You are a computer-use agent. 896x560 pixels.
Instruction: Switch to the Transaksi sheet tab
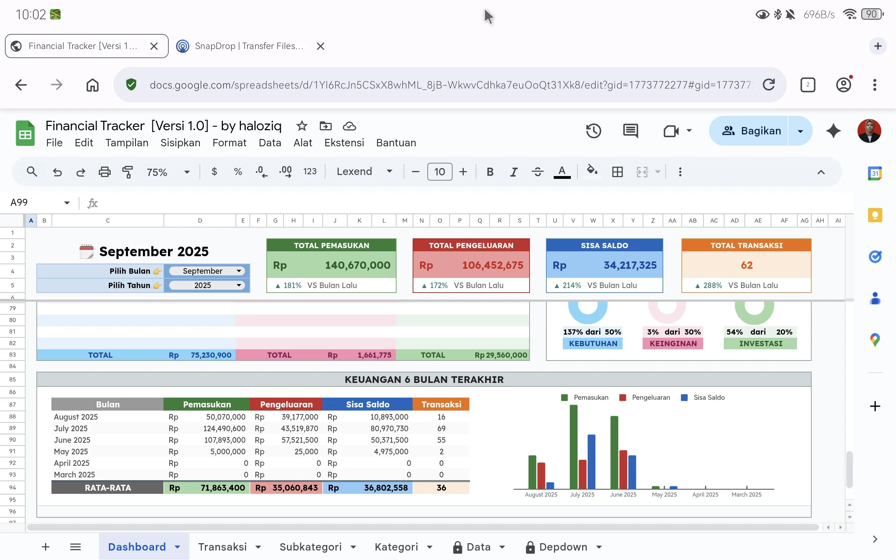pyautogui.click(x=222, y=547)
